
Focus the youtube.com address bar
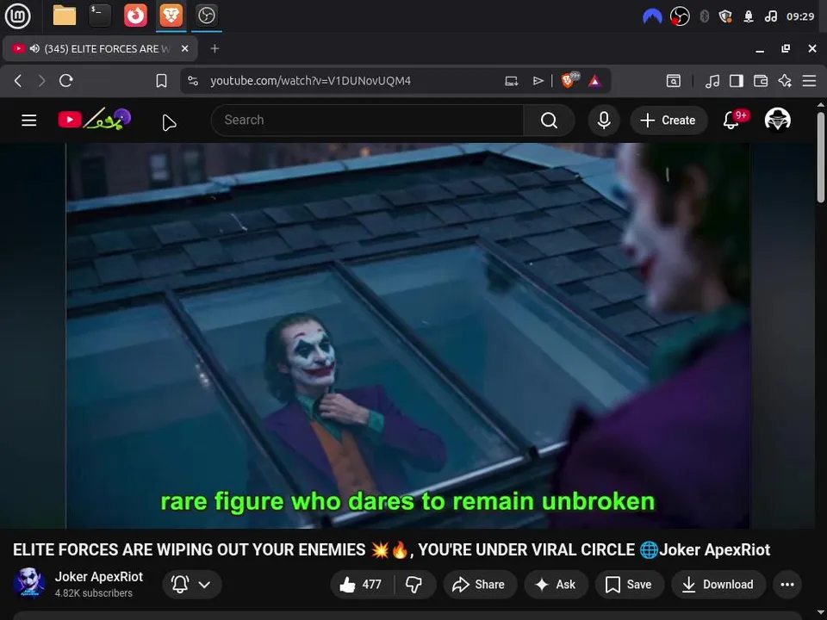[310, 81]
